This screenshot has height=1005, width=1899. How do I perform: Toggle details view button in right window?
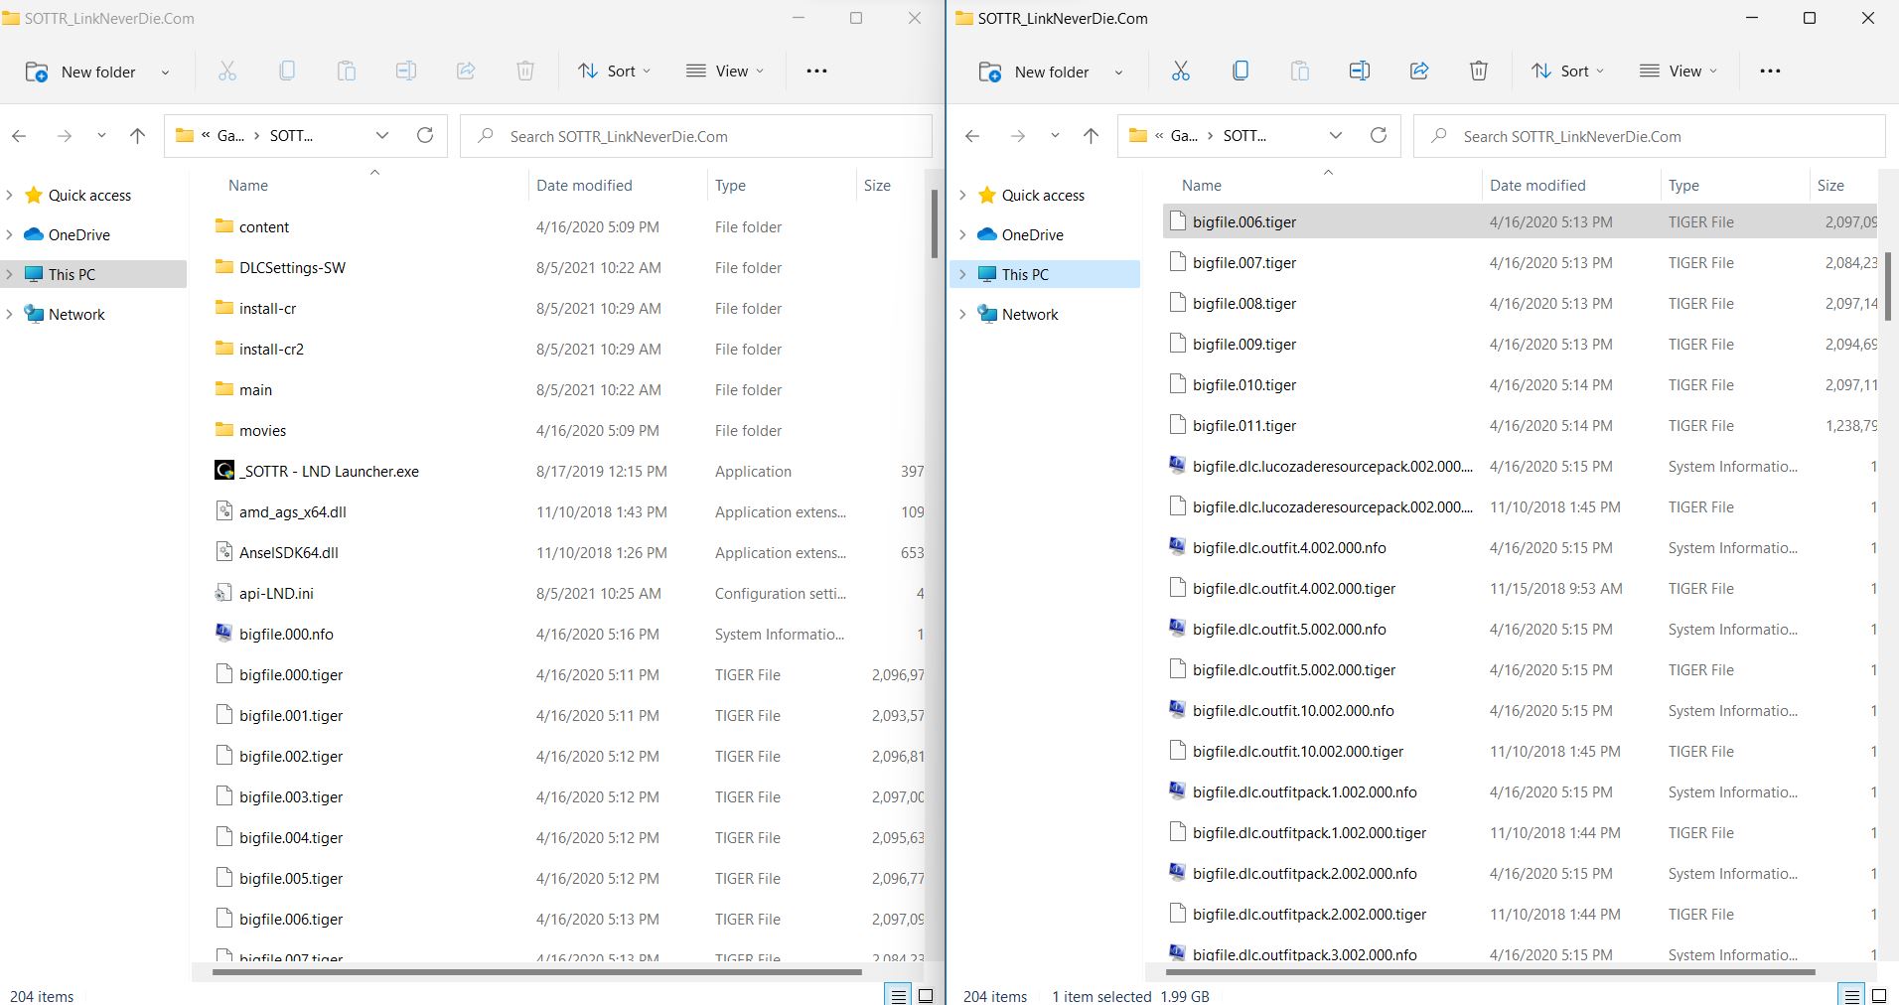[x=1851, y=995]
